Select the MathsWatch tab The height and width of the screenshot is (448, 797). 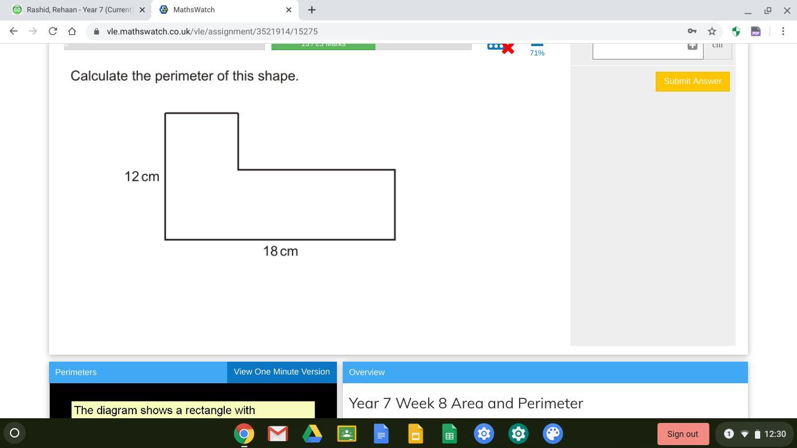(225, 10)
